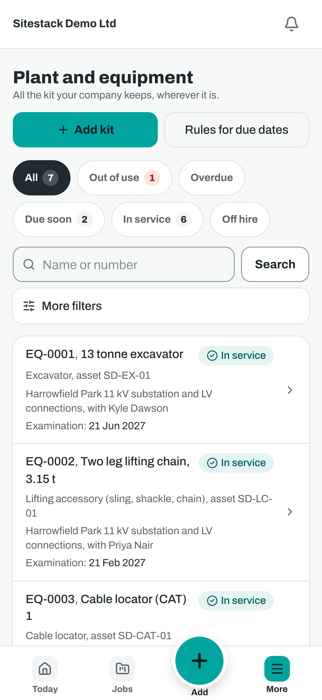Open EQ-0001 13 tonne excavator entry
The height and width of the screenshot is (700, 322).
(x=161, y=390)
